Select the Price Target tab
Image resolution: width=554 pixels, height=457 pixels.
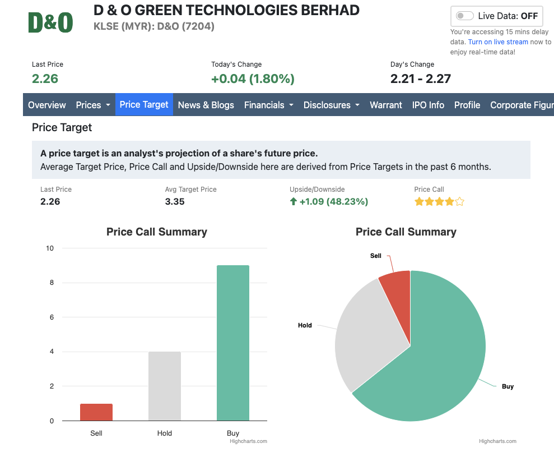[144, 105]
